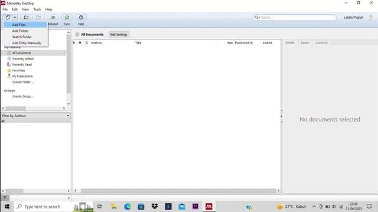Viewport: 378px width, 212px height.
Task: Sort by the Year column header
Action: click(x=230, y=43)
